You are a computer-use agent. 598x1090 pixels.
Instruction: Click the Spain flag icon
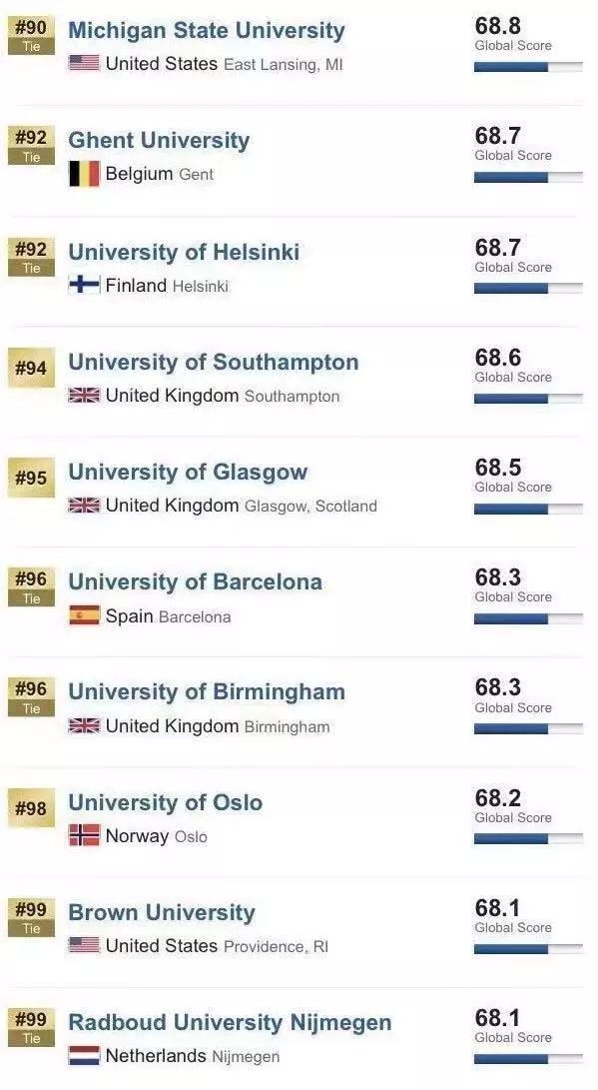tap(84, 615)
